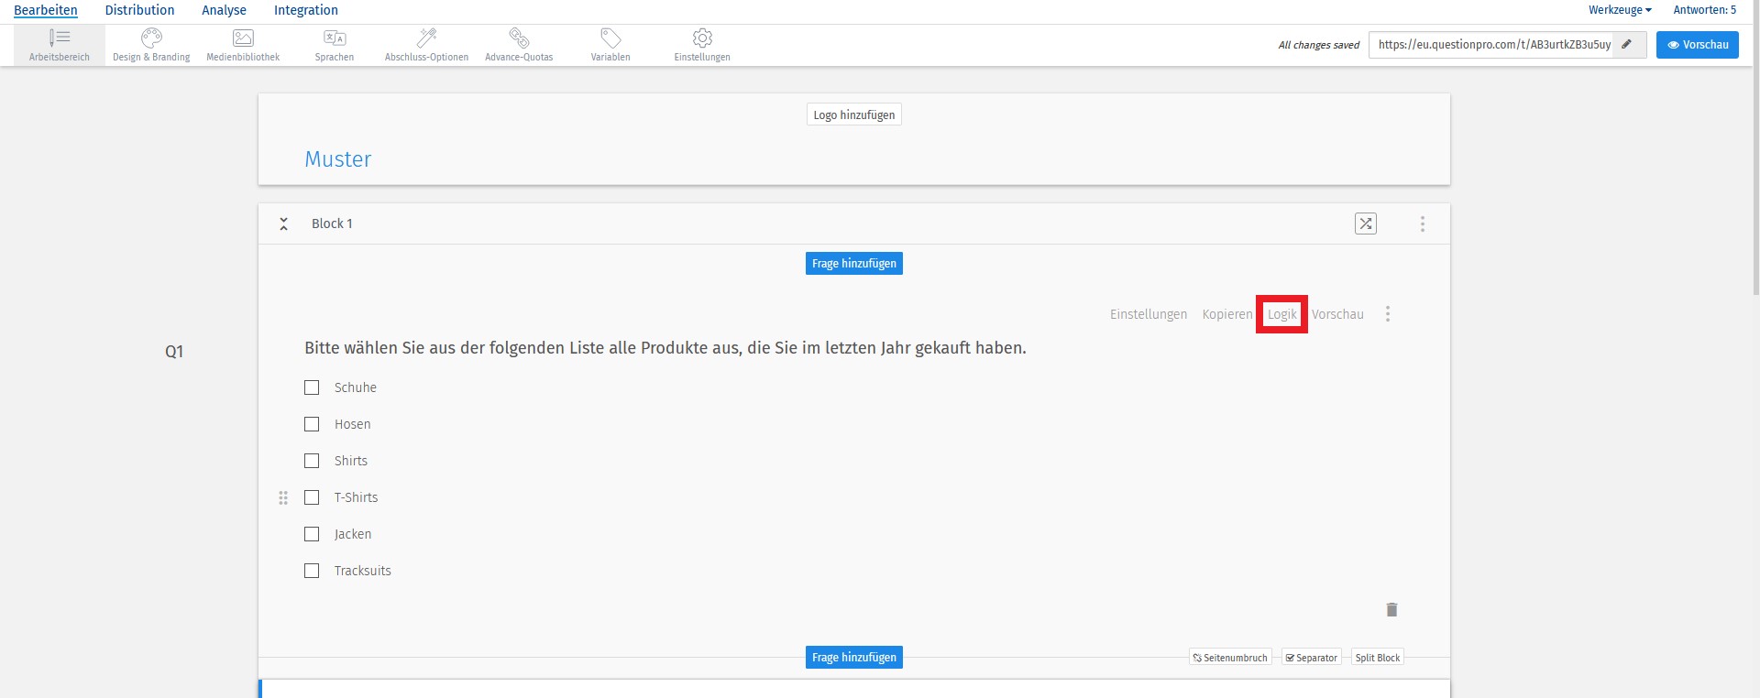The width and height of the screenshot is (1760, 698).
Task: Open the Logik link for Q1
Action: 1282,314
